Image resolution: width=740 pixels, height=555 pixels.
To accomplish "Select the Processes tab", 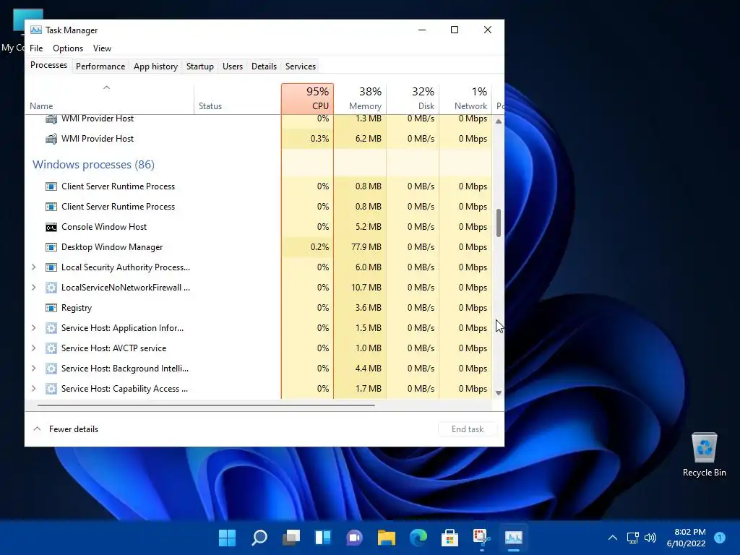I will (48, 65).
